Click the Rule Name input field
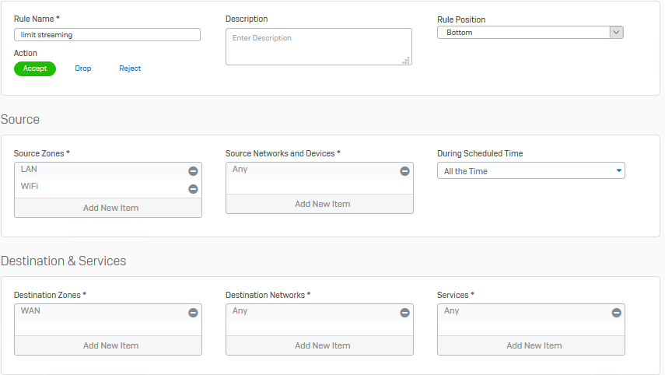This screenshot has width=665, height=375. (107, 35)
